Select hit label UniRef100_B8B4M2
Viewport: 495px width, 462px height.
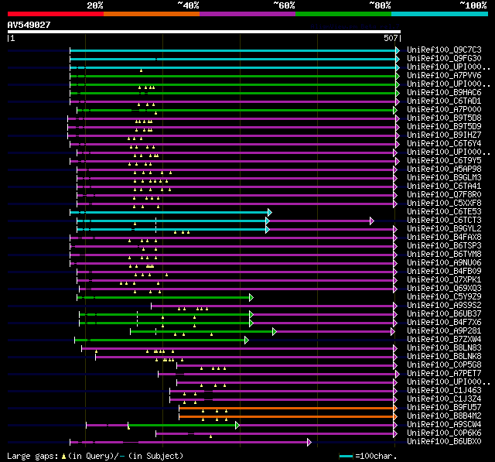tap(444, 416)
